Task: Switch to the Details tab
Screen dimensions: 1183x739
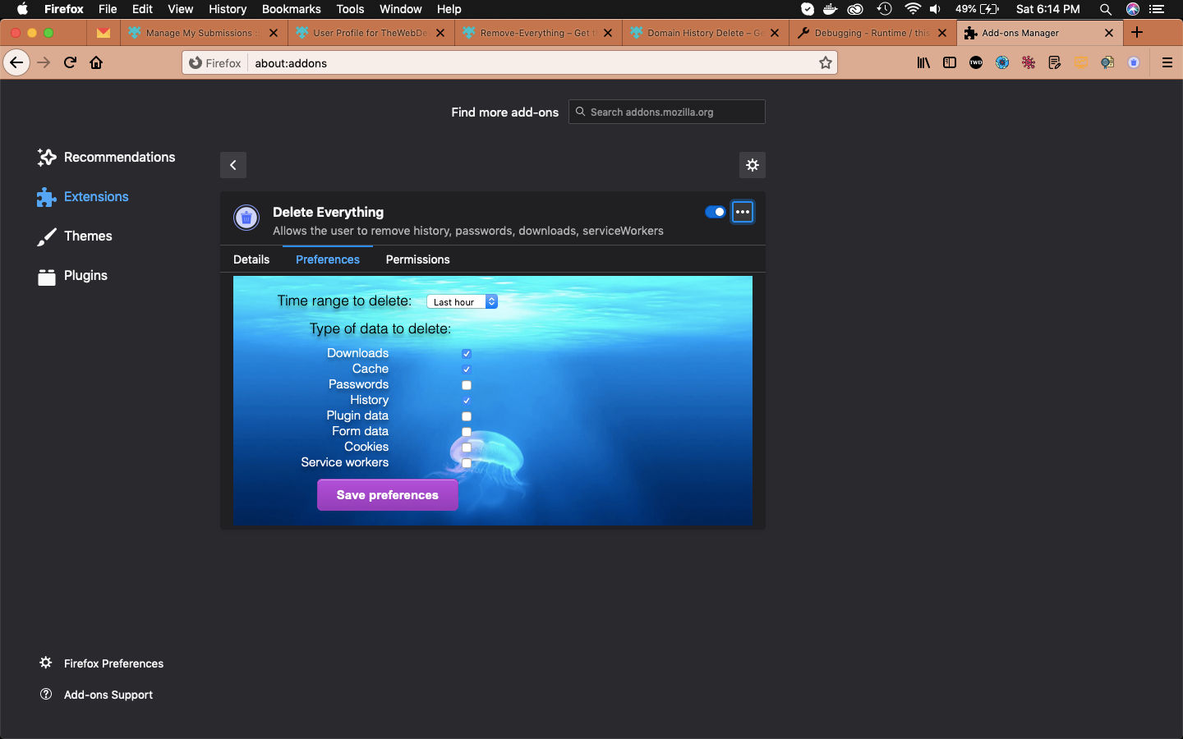Action: [251, 259]
